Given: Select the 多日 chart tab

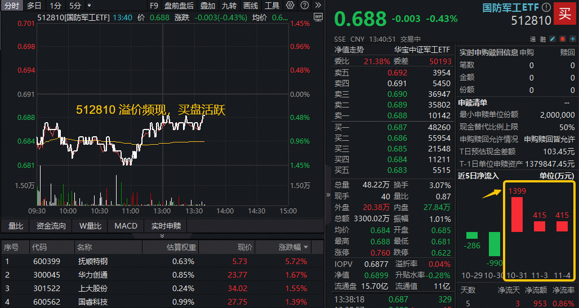Looking at the screenshot, I should [34, 6].
